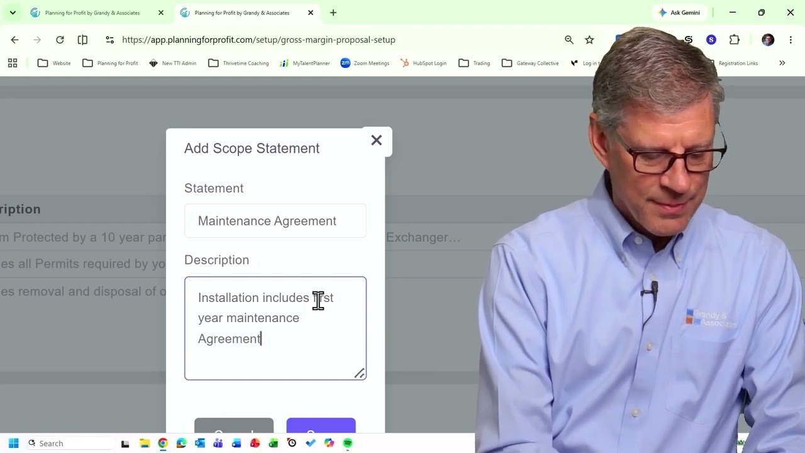Open the Chrome profile avatar
Screen dimensions: 805x453
[768, 40]
